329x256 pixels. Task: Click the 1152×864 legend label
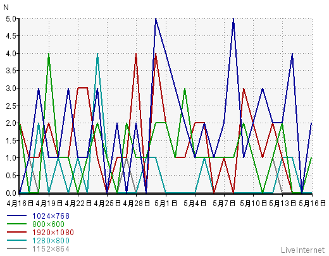(51, 249)
